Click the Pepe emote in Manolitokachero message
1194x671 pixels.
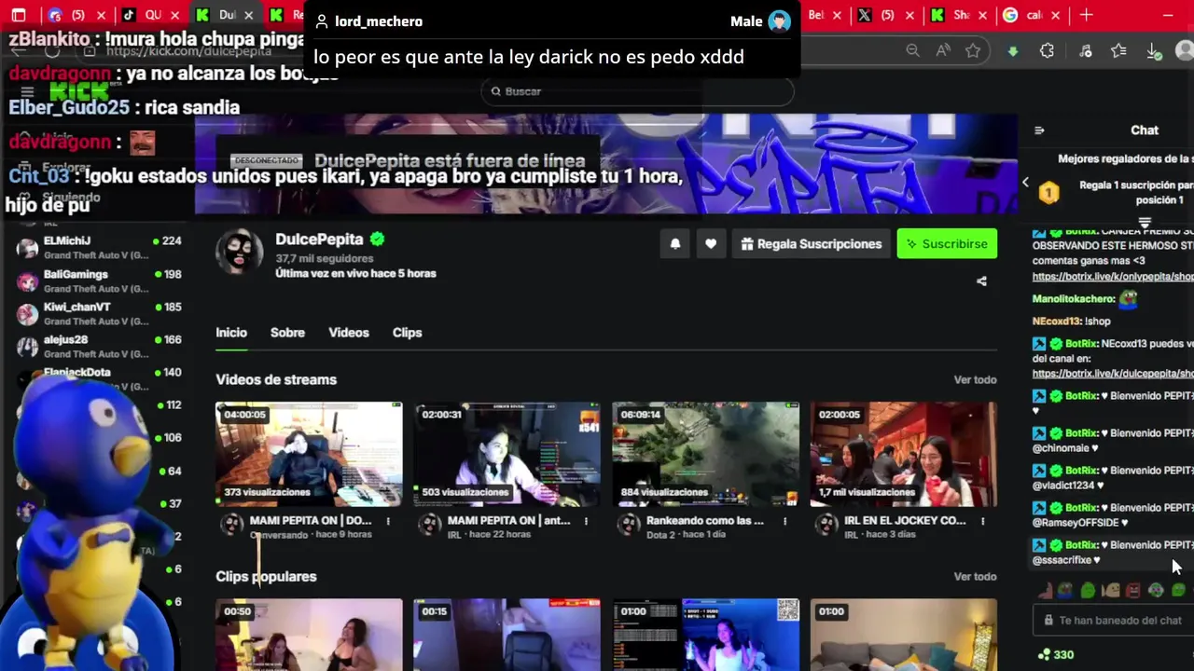click(1129, 299)
